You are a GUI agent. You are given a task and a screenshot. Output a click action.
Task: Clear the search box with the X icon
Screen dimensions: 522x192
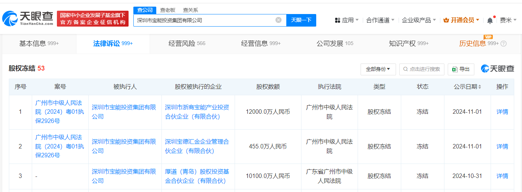(x=279, y=20)
